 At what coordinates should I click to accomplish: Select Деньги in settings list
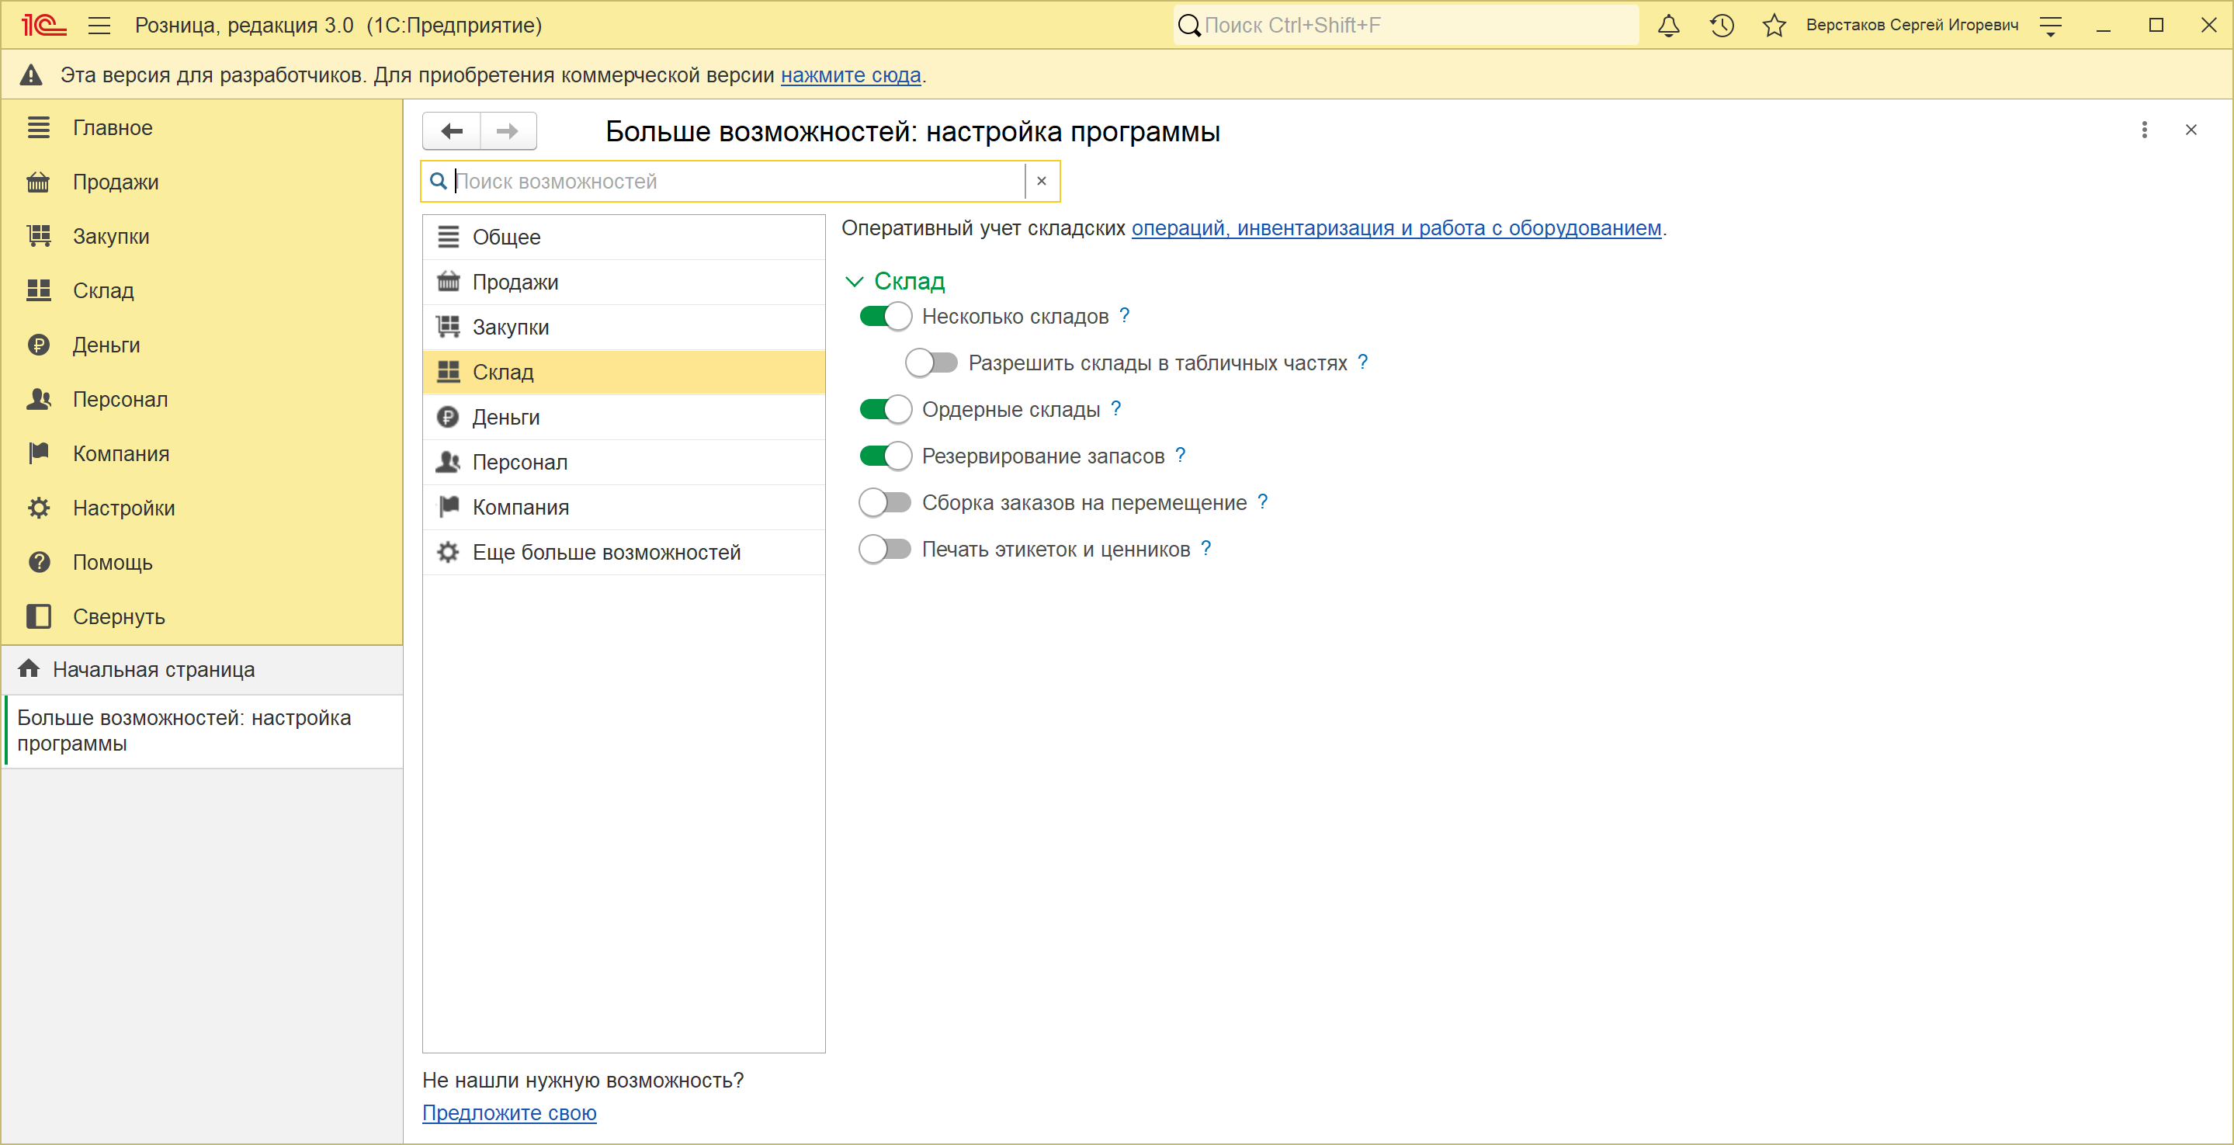point(623,417)
